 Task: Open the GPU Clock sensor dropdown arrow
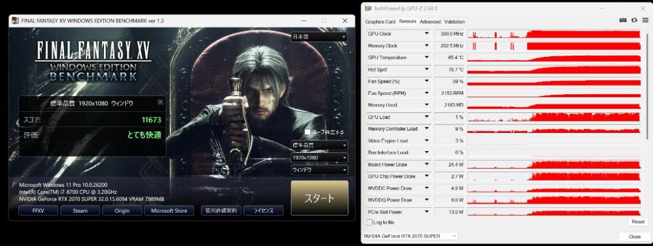[x=426, y=34]
